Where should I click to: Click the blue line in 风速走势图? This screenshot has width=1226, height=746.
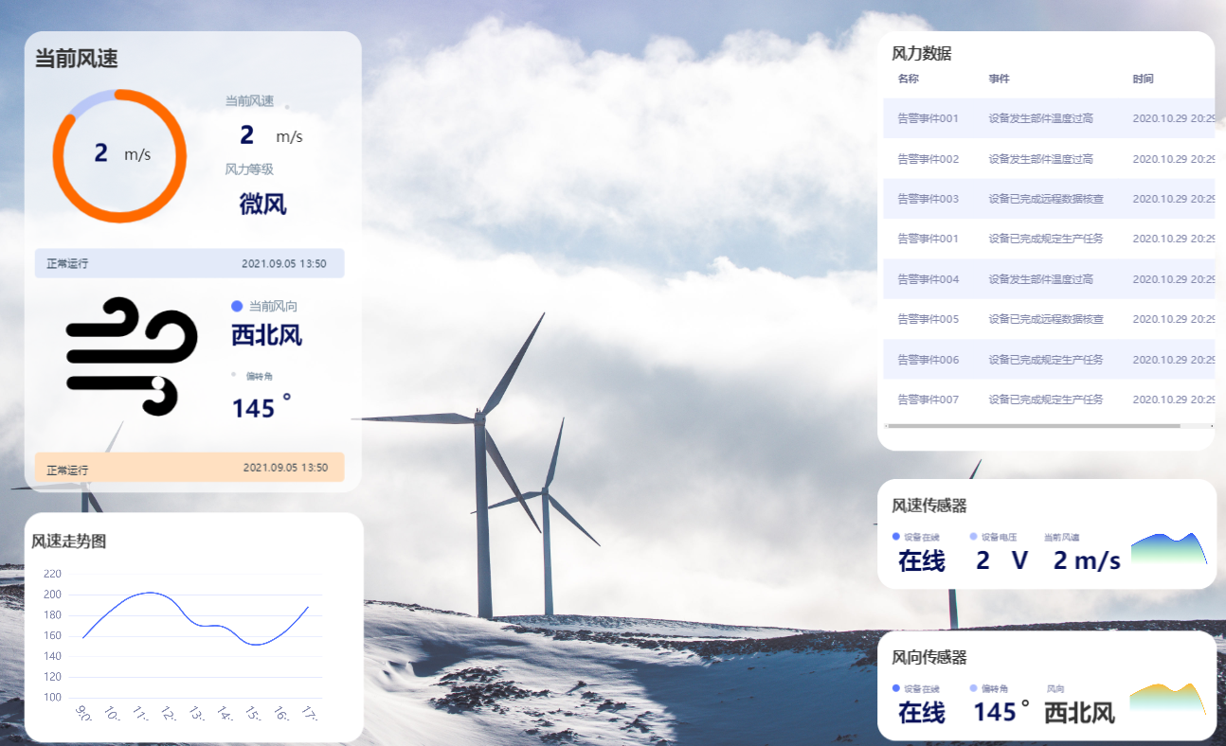(149, 593)
